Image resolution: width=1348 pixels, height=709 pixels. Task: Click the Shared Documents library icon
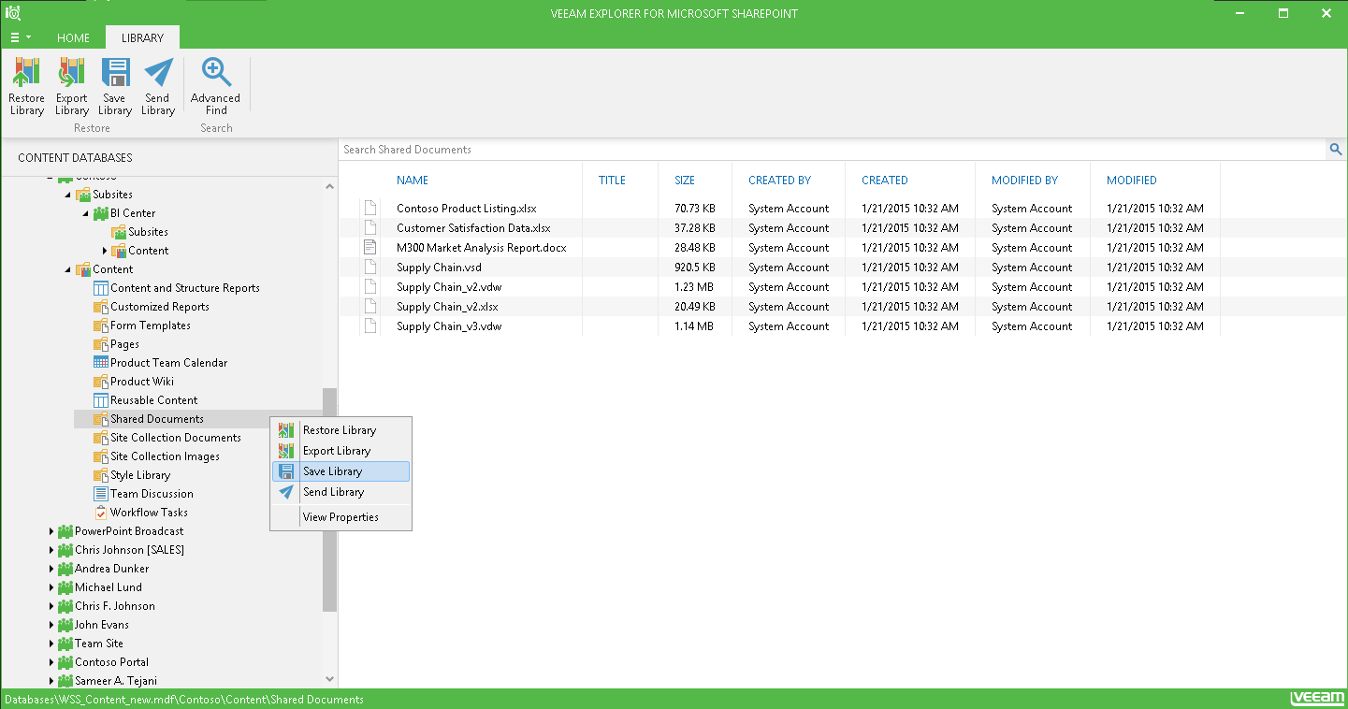tap(101, 419)
